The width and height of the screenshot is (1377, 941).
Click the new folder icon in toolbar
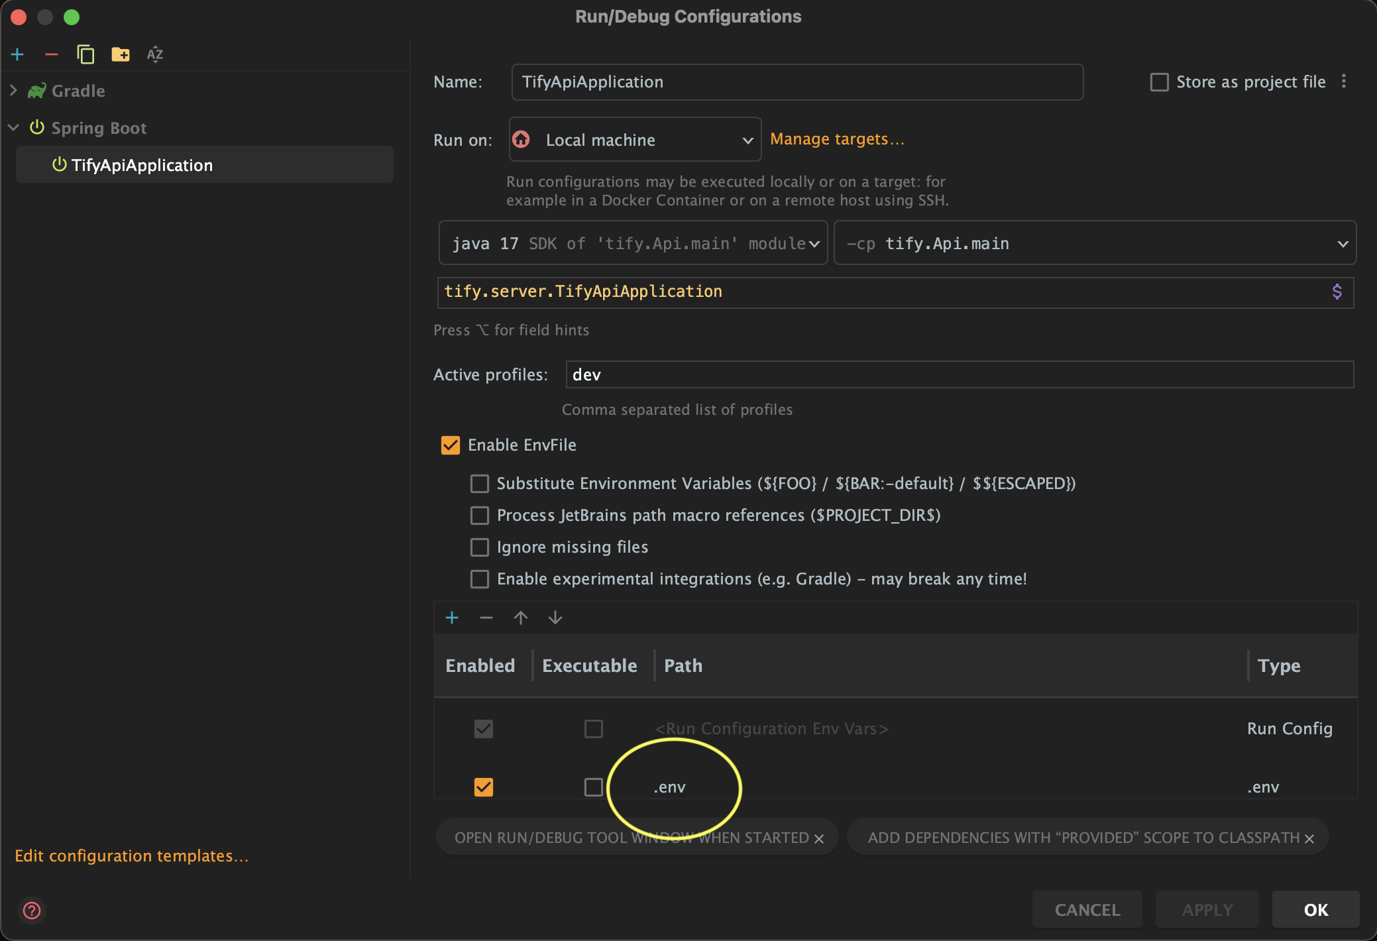(120, 54)
